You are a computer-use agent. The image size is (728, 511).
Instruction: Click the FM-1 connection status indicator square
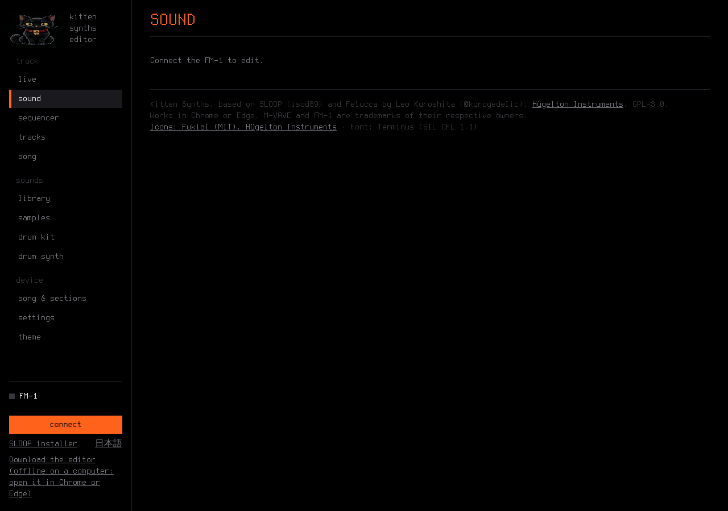12,396
